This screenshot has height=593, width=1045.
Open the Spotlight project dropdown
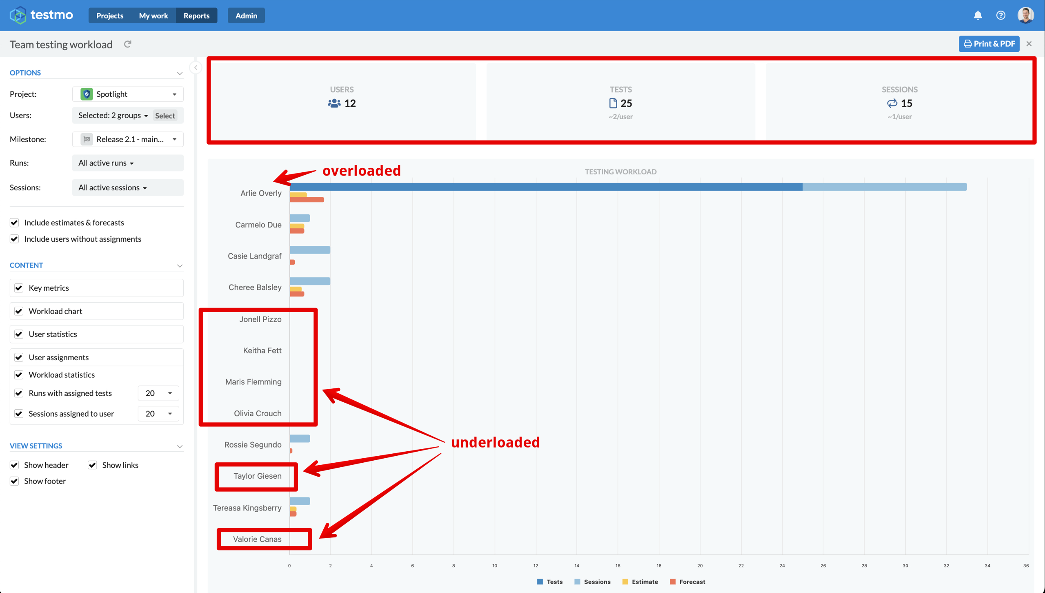[128, 94]
